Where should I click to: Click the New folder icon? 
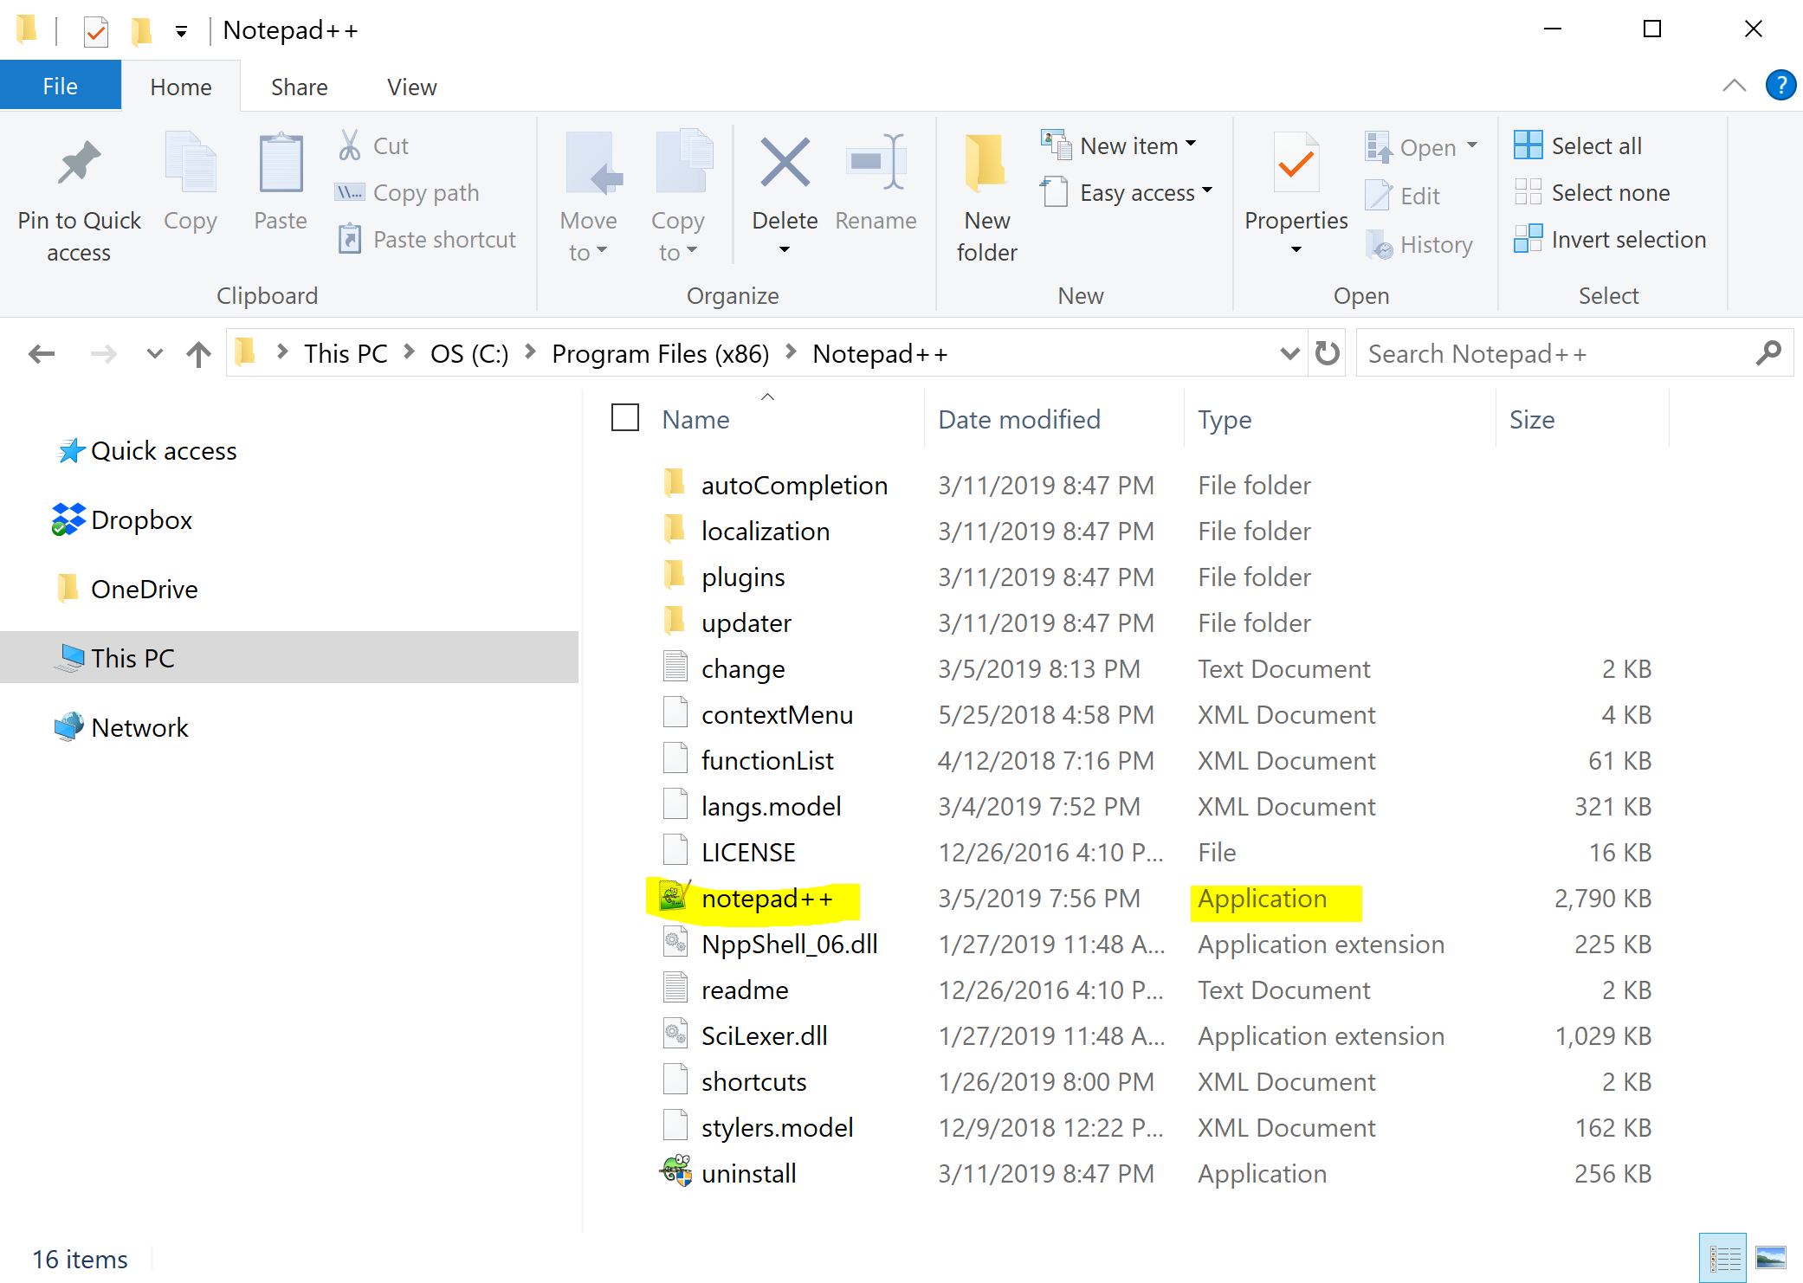[x=986, y=164]
